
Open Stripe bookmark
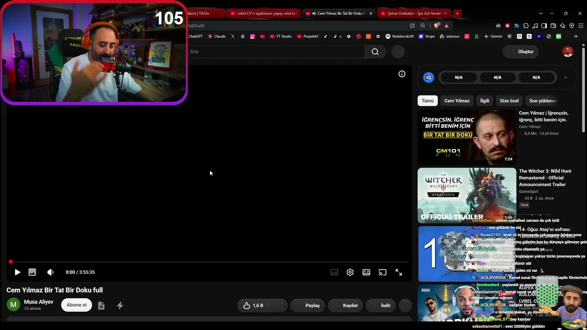coord(426,36)
